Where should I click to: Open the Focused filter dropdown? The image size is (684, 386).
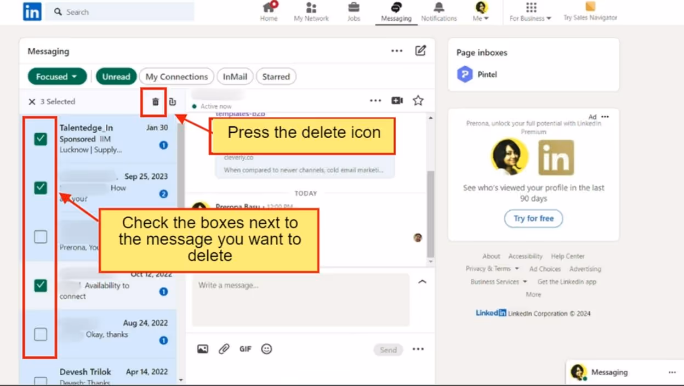pos(56,76)
